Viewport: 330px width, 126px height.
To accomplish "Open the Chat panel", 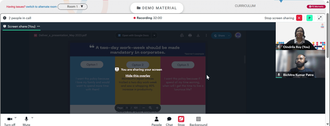I will (169, 121).
